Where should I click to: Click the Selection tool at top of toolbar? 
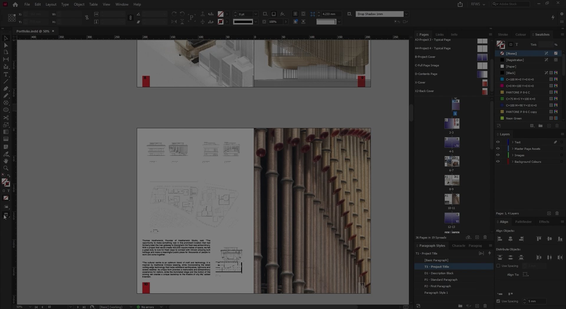[6, 38]
